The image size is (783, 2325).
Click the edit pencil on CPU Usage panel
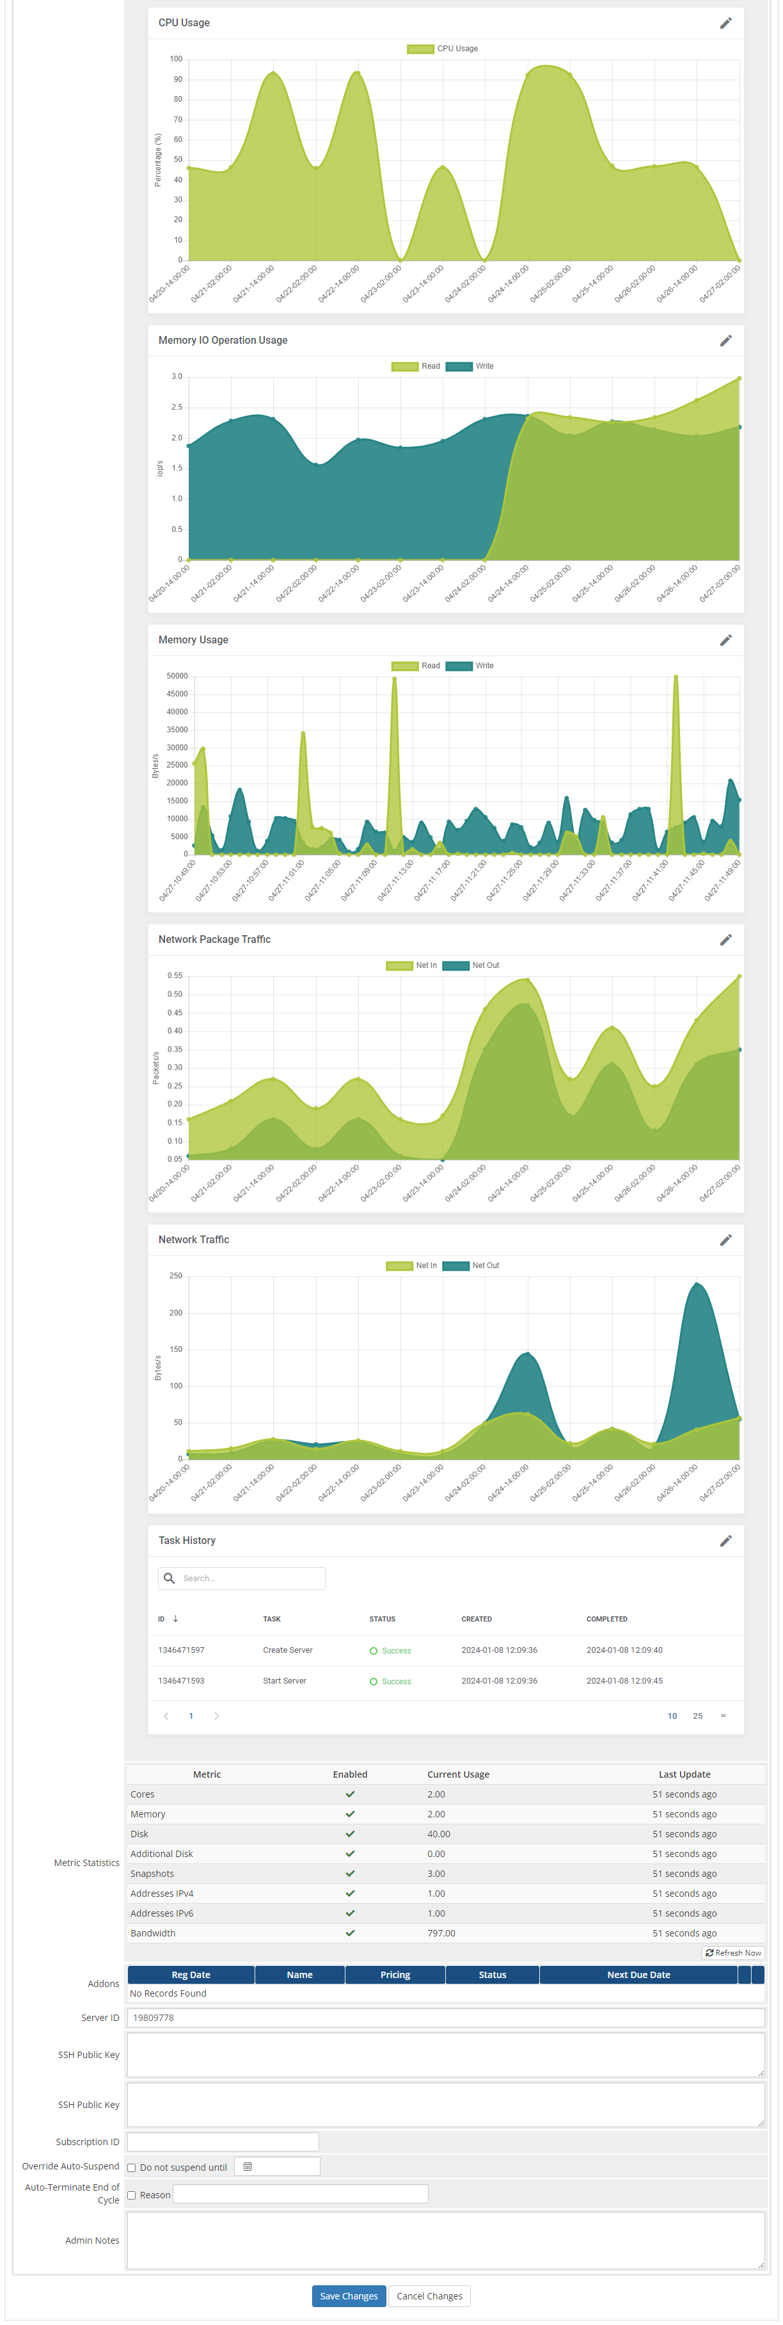(x=725, y=24)
